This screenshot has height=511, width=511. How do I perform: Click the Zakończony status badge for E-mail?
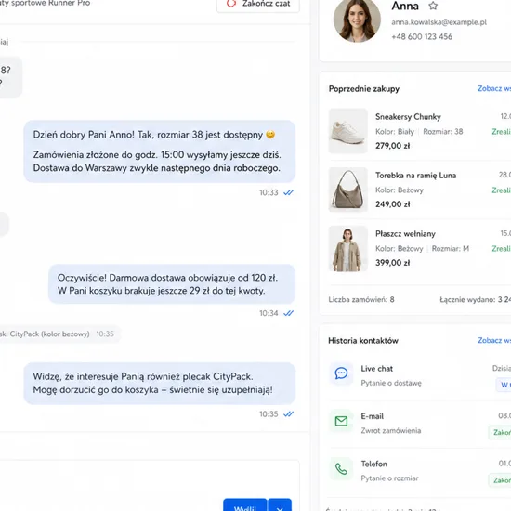[x=500, y=432]
